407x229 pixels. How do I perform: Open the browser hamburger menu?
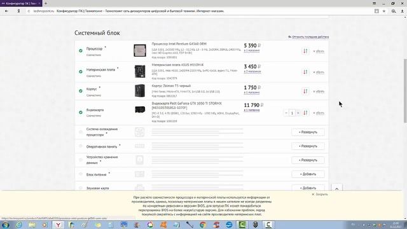tap(375, 3)
